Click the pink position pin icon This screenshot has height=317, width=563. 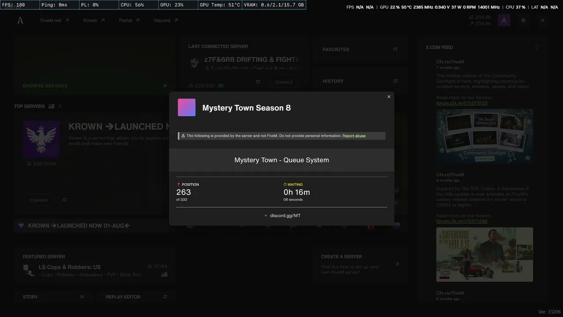tap(179, 184)
